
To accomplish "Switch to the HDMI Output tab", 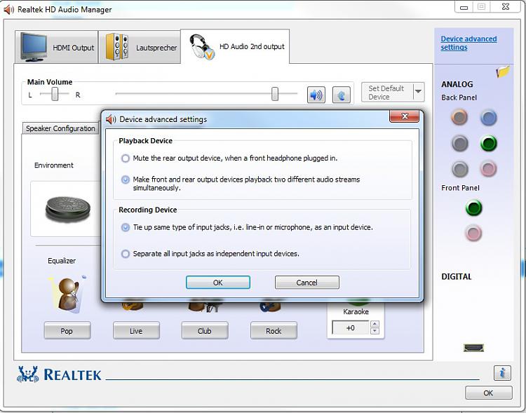I will (56, 47).
